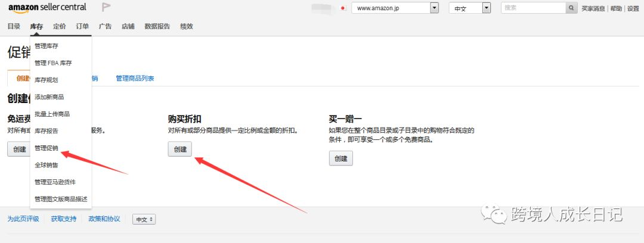Open the 买家消息 link
Screen dimensions: 644x243
593,8
